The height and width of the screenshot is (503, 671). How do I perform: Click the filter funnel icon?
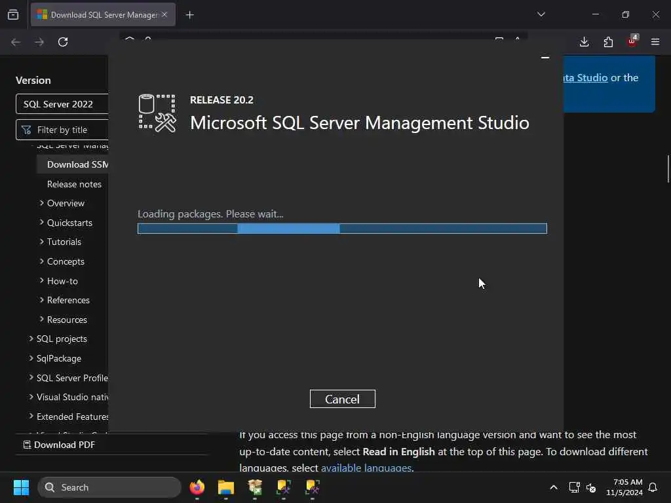coord(26,130)
